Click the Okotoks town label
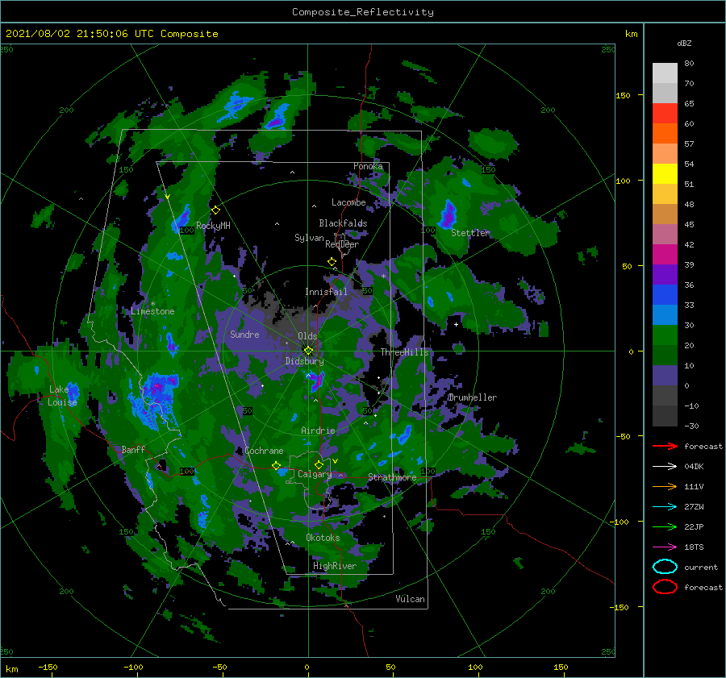 pyautogui.click(x=323, y=538)
